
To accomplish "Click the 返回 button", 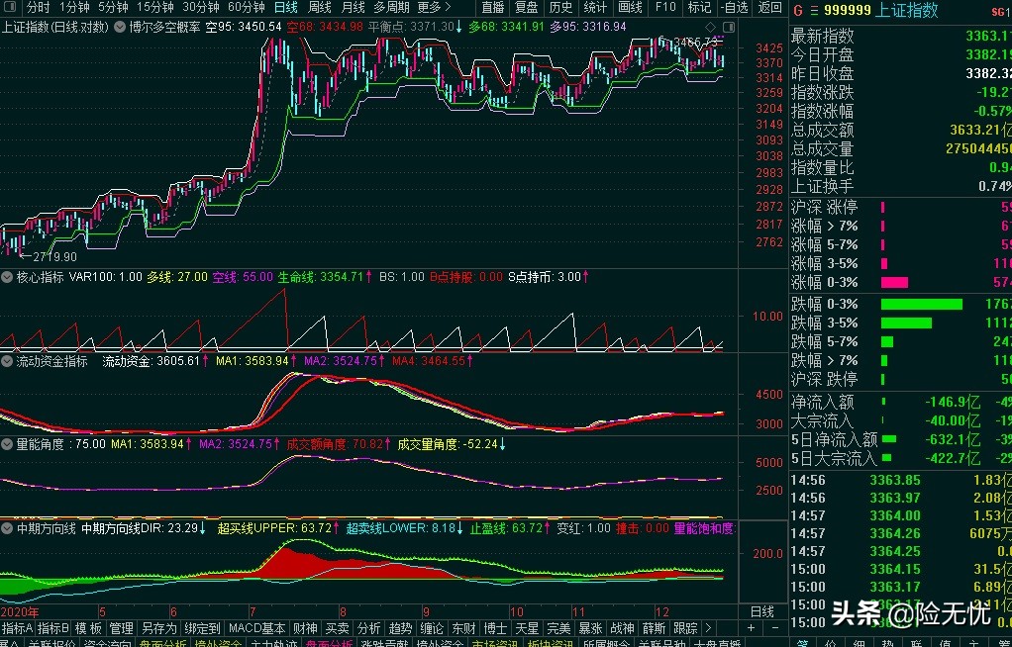I will 769,7.
